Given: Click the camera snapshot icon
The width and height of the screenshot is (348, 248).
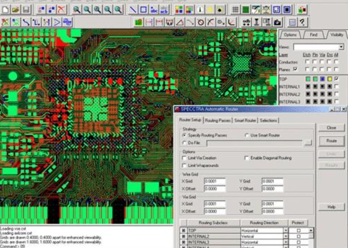Looking at the screenshot, I should pos(277,22).
